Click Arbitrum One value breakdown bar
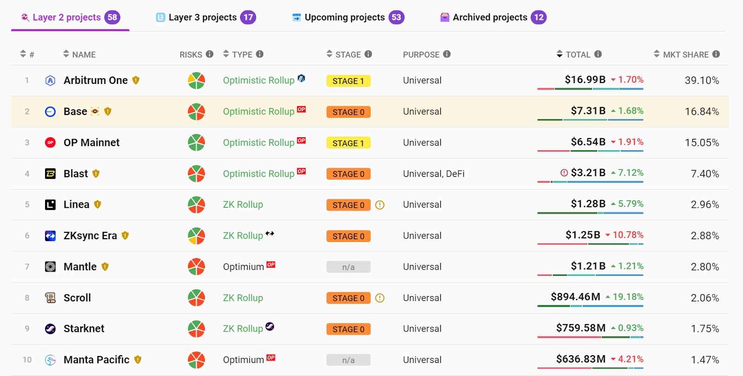The height and width of the screenshot is (376, 743). click(x=590, y=89)
